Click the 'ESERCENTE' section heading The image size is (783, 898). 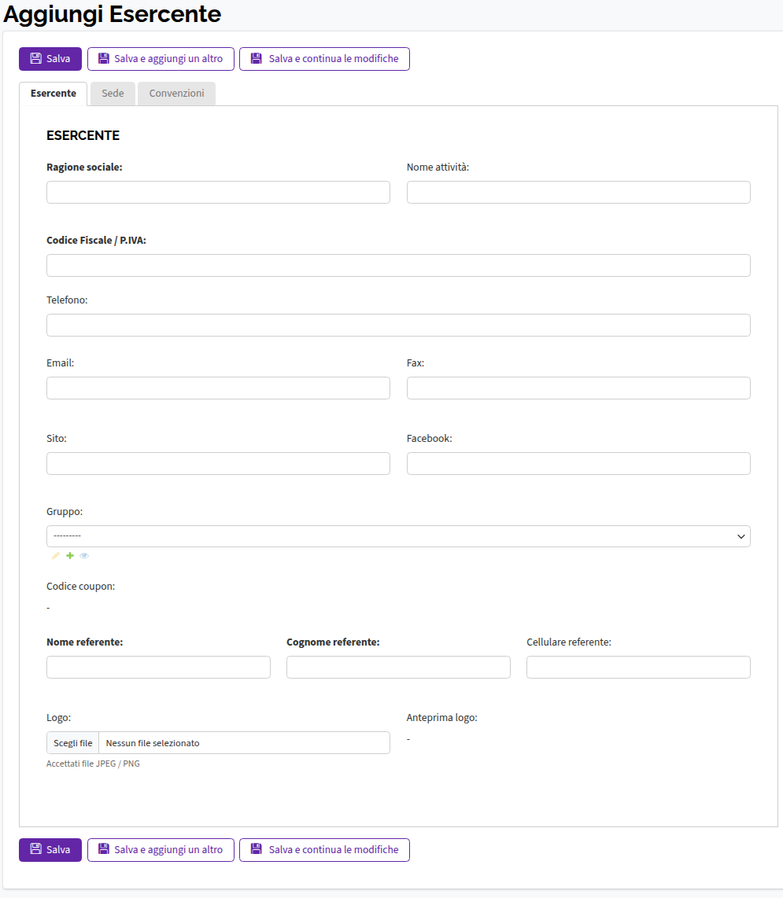pyautogui.click(x=83, y=136)
